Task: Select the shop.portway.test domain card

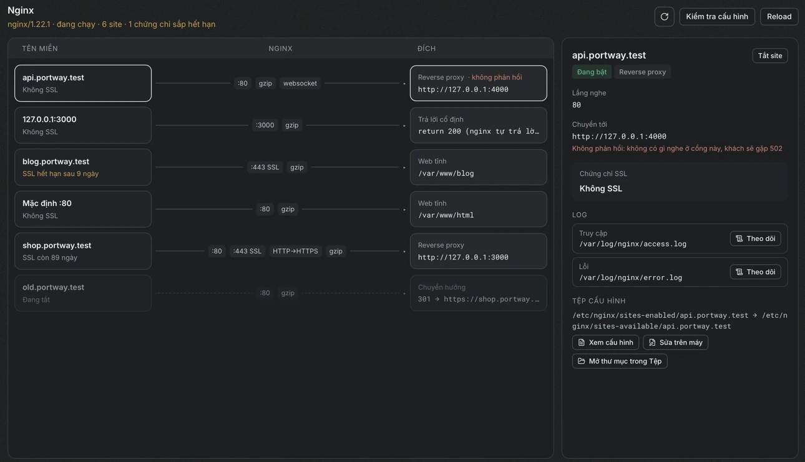Action: tap(83, 251)
